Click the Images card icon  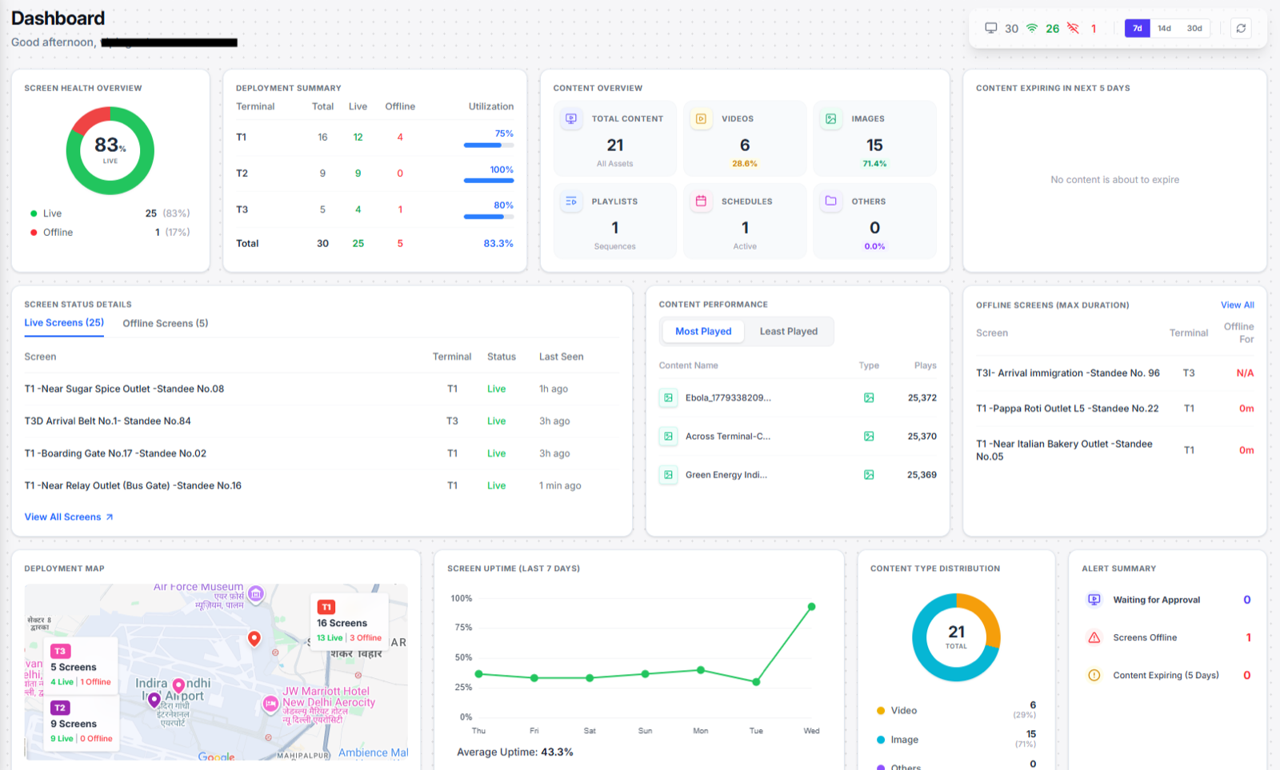(x=831, y=118)
